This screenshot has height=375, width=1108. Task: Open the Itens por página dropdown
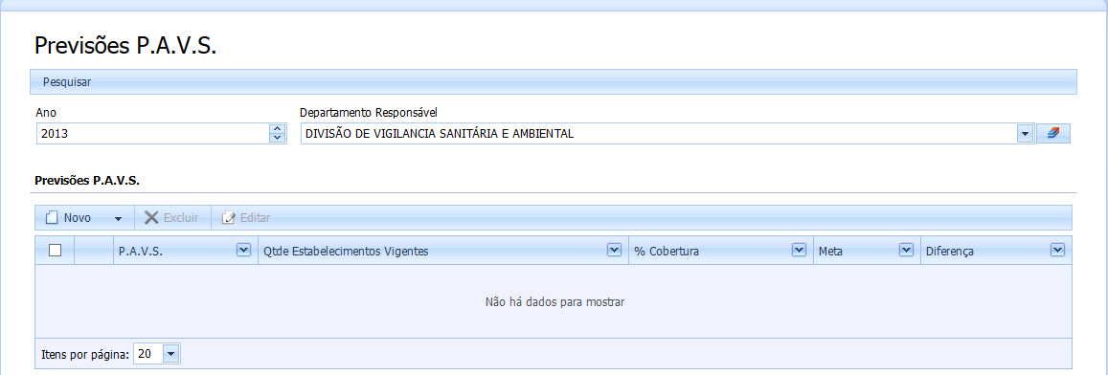click(171, 354)
